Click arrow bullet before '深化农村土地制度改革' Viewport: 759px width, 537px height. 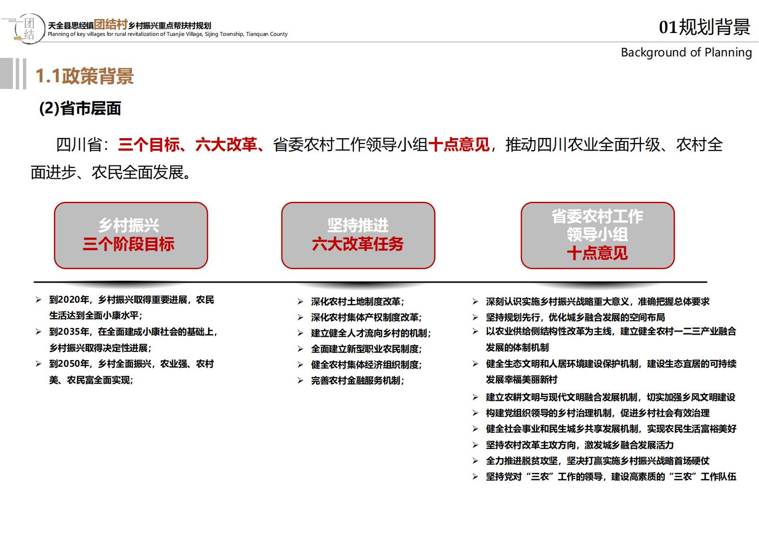(300, 302)
